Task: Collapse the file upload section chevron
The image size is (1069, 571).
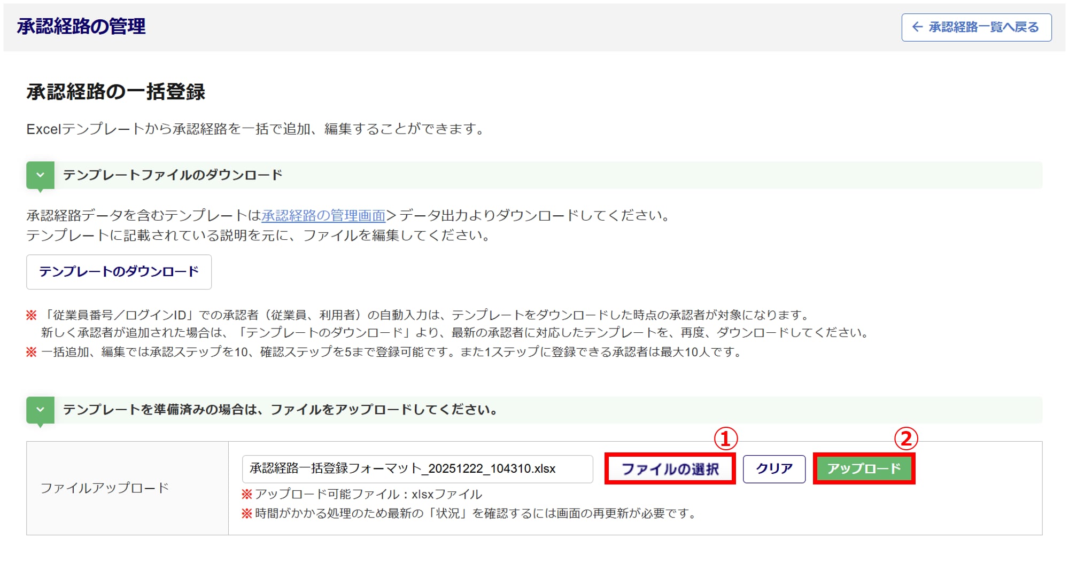Action: (40, 410)
